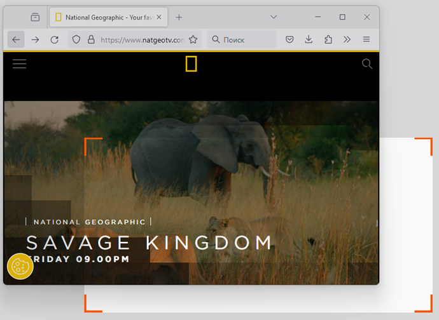The width and height of the screenshot is (439, 320).
Task: Show more tools overflow chevrons
Action: (347, 39)
